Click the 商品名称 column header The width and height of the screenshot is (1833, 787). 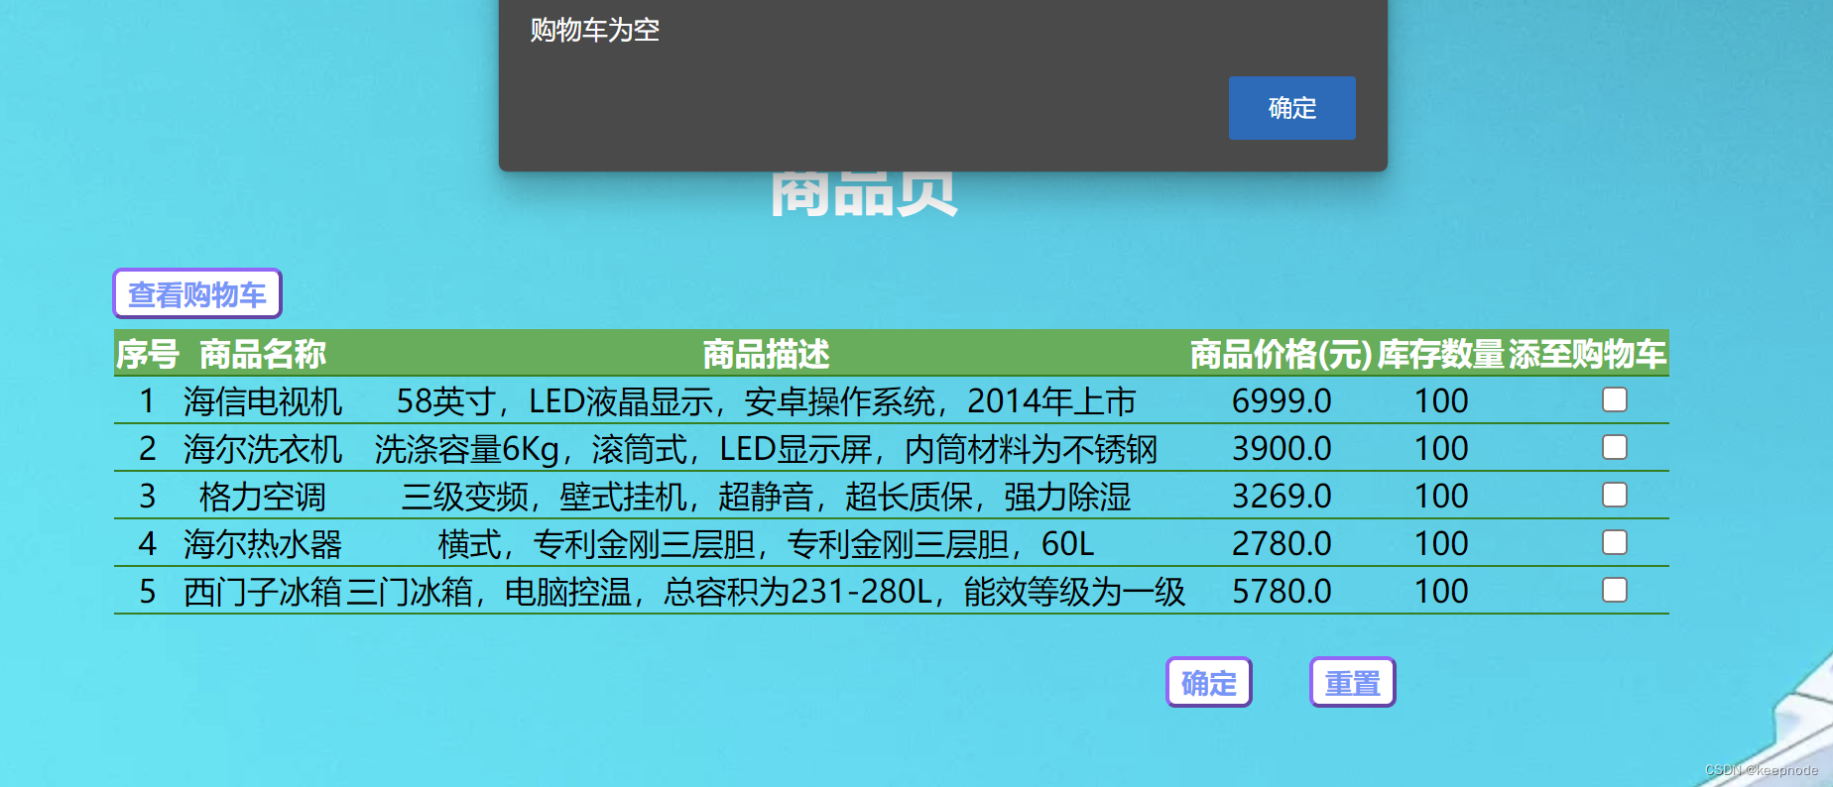pyautogui.click(x=263, y=354)
